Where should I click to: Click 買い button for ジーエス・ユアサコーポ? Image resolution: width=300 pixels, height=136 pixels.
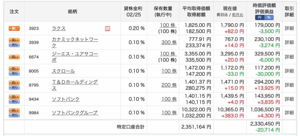click(x=14, y=57)
